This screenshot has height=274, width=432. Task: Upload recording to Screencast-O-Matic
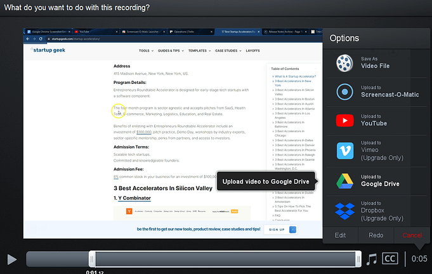(376, 92)
